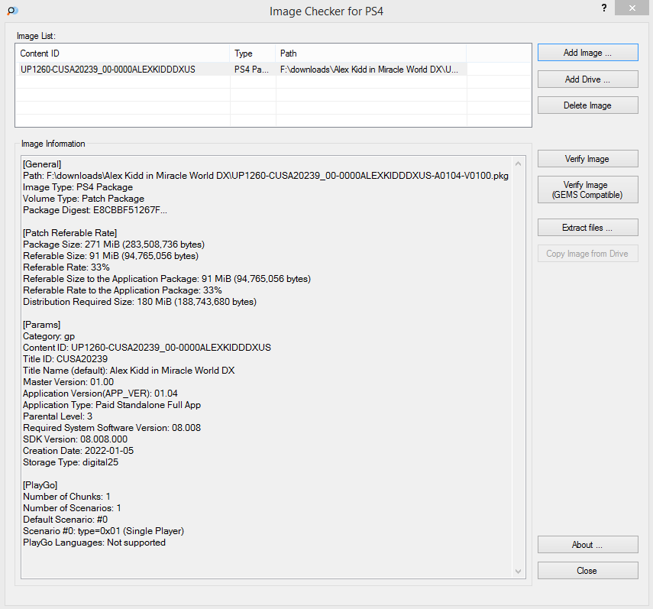Click PlayGo Languages: Not supported line
The width and height of the screenshot is (653, 609).
pyautogui.click(x=95, y=543)
